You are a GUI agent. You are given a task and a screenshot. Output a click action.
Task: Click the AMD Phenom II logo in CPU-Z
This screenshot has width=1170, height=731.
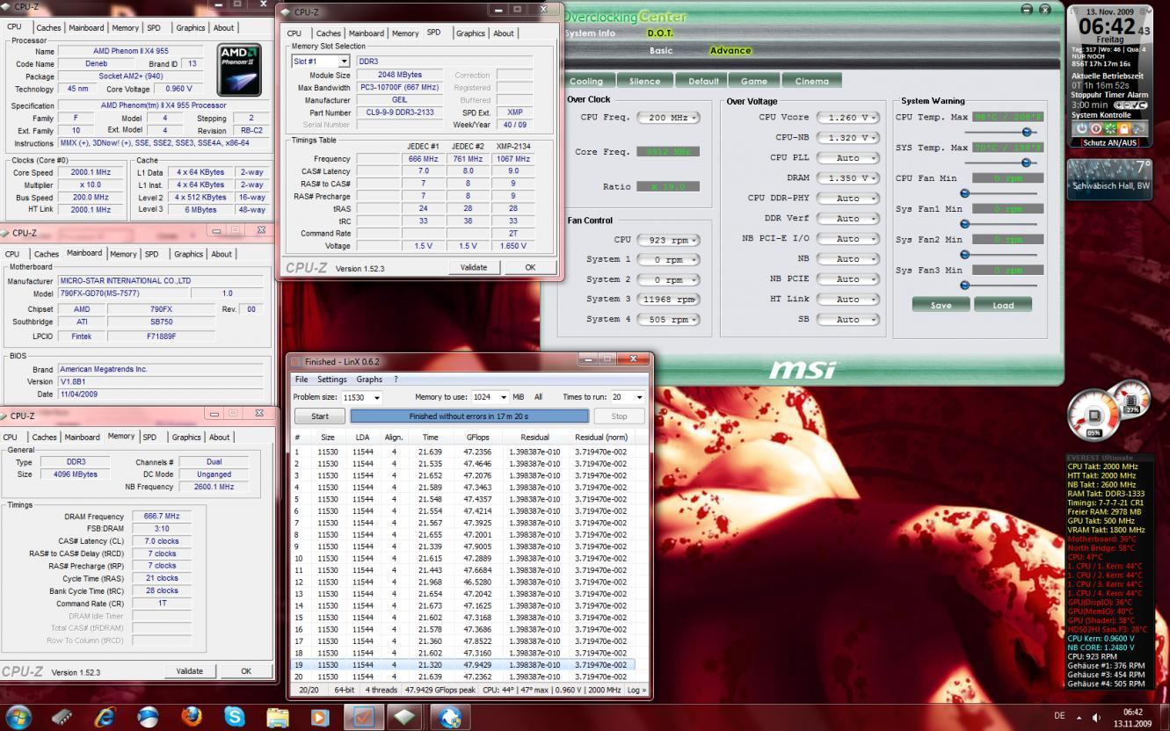tap(239, 69)
